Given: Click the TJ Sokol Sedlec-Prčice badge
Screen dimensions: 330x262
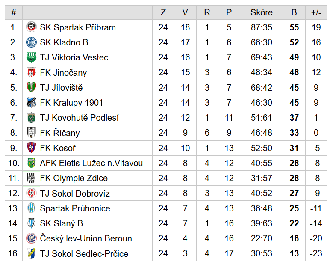Looking at the screenshot, I should coord(31,253).
